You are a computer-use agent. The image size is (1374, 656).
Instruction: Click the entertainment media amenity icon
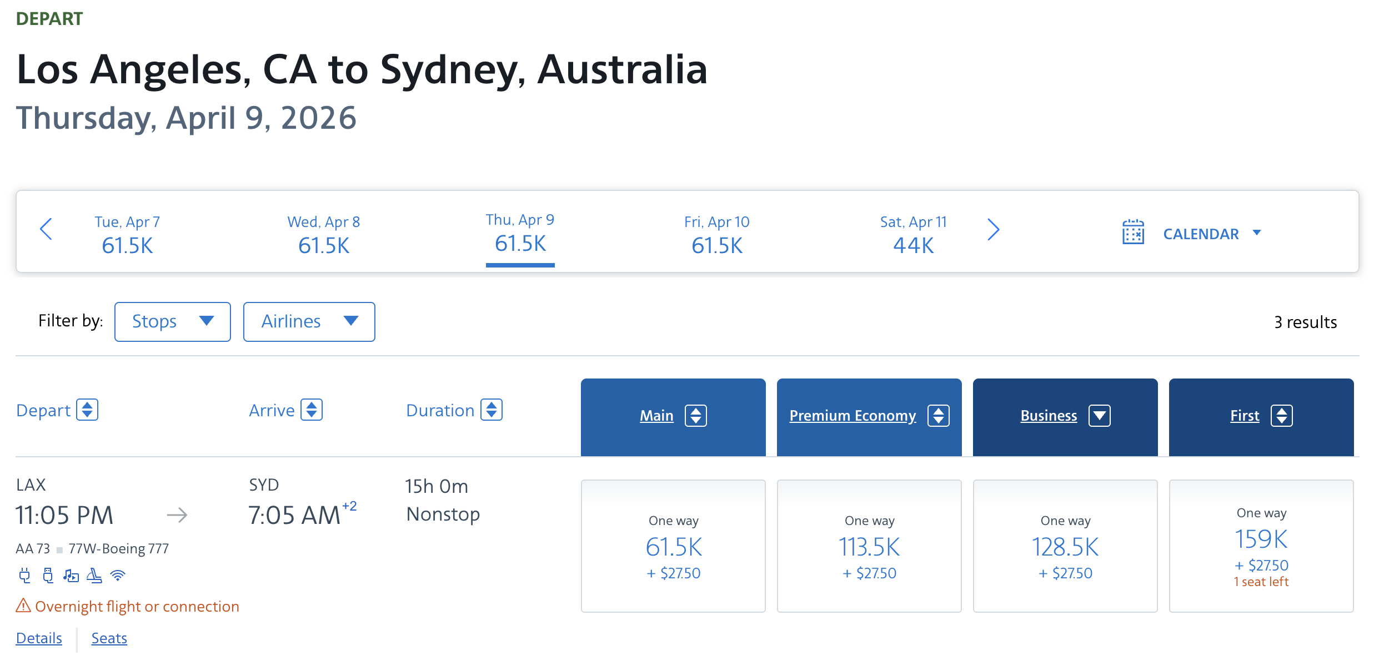click(x=71, y=576)
